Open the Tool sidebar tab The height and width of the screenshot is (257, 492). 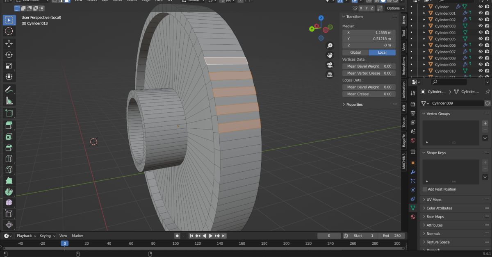click(404, 33)
